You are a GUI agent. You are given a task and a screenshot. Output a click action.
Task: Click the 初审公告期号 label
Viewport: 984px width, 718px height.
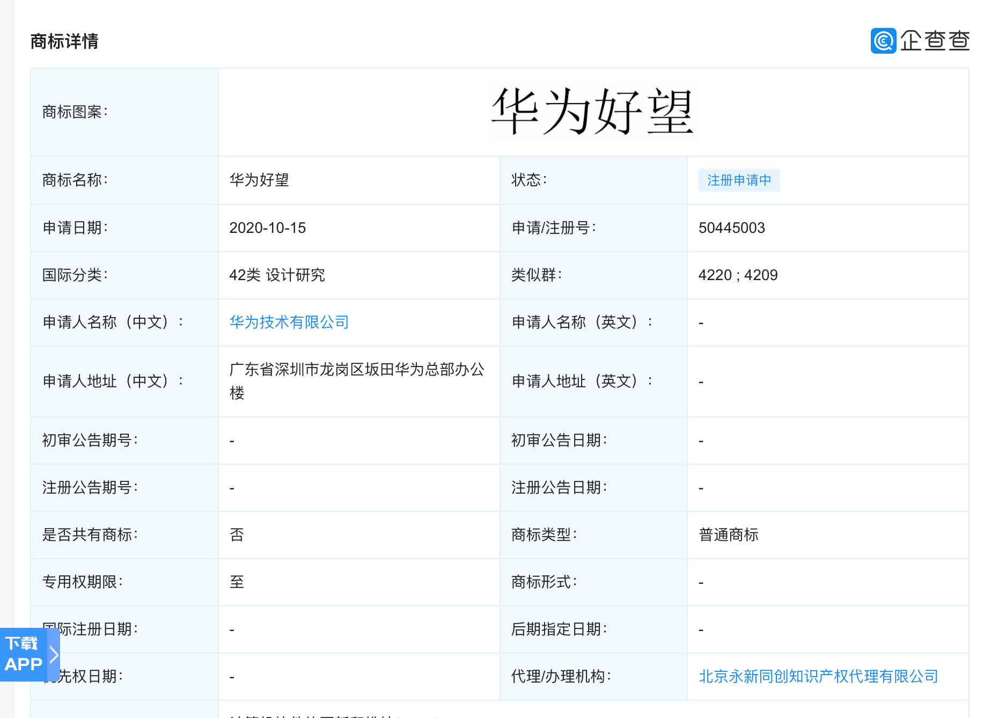click(90, 441)
